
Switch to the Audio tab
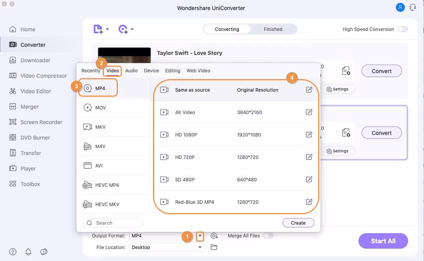[131, 70]
